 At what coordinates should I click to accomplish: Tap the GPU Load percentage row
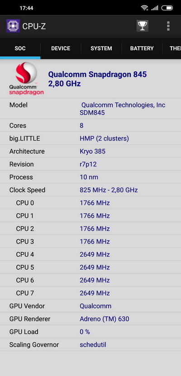pyautogui.click(x=90, y=332)
